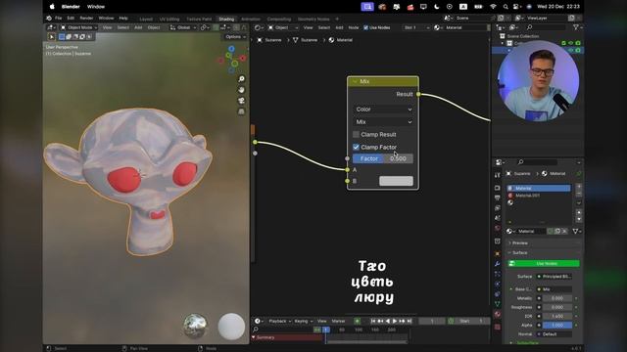Toggle the Clamp Result checkbox
This screenshot has width=627, height=352.
pyautogui.click(x=356, y=135)
